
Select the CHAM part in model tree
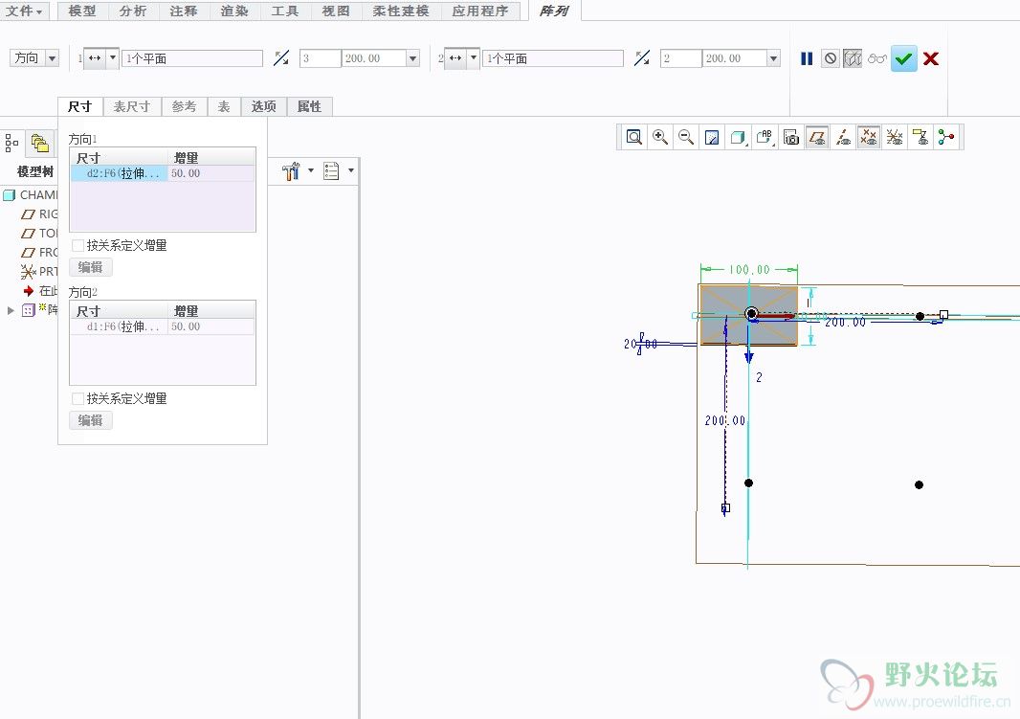tap(32, 194)
